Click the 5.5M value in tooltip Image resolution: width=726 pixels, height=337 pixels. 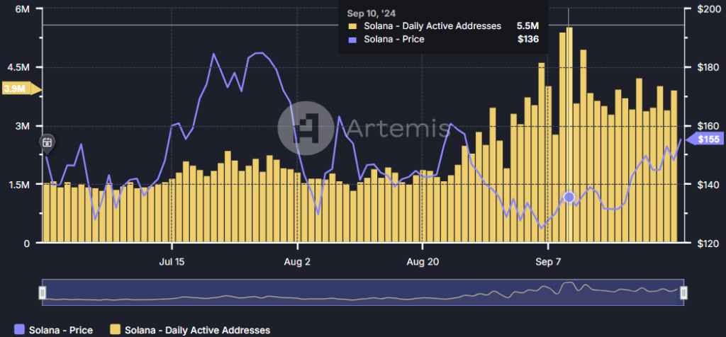[x=527, y=26]
